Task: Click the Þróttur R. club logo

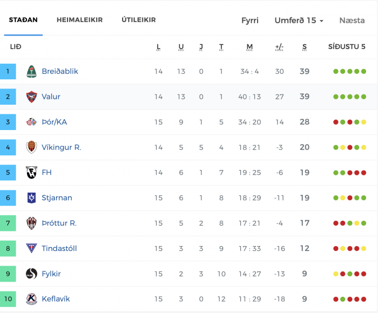Action: pos(31,223)
